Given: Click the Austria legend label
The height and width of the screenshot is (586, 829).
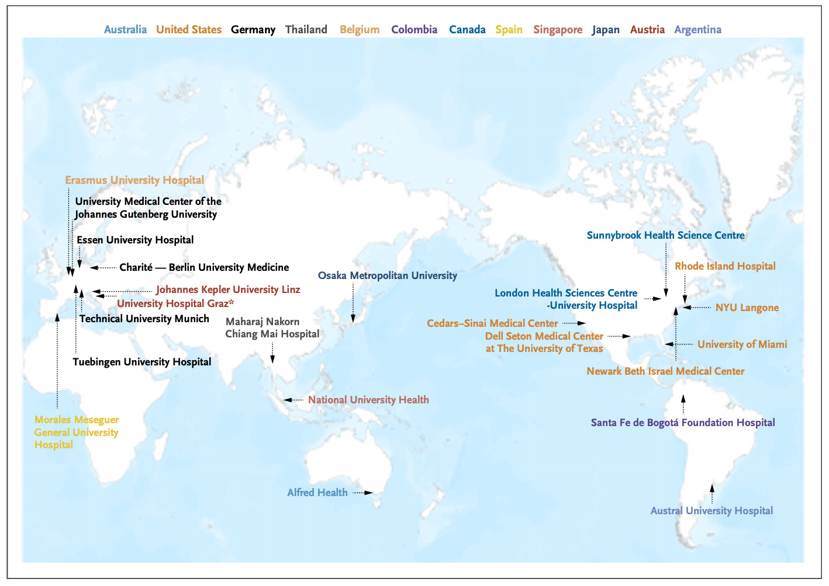Looking at the screenshot, I should coord(647,30).
